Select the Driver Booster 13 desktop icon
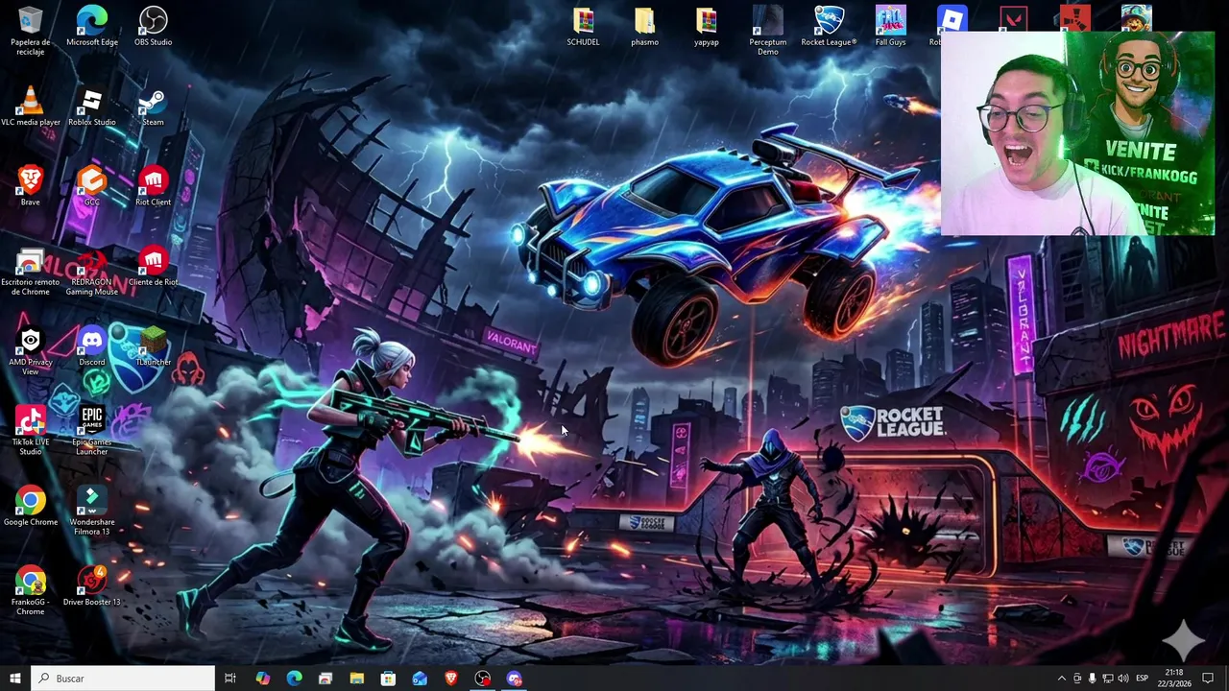 pos(91,585)
